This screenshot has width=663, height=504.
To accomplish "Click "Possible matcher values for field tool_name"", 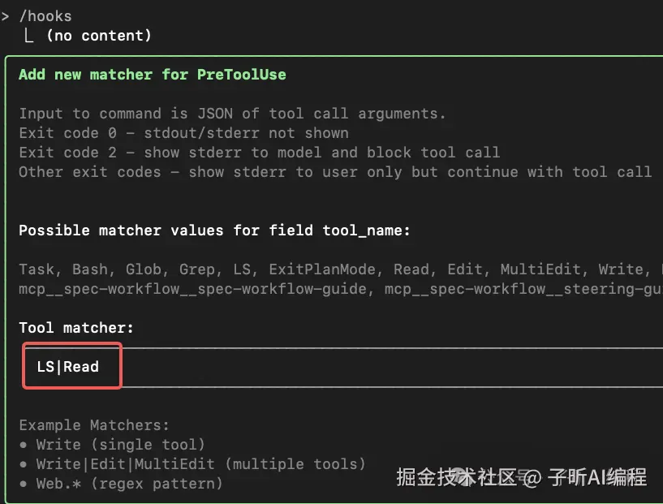I will point(214,230).
